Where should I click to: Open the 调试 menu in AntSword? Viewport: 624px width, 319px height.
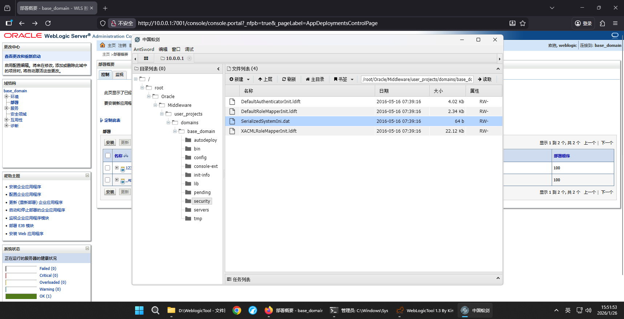point(189,49)
